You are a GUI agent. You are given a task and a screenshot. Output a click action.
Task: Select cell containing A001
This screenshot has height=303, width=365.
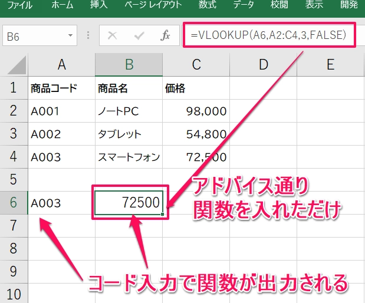[x=61, y=111]
